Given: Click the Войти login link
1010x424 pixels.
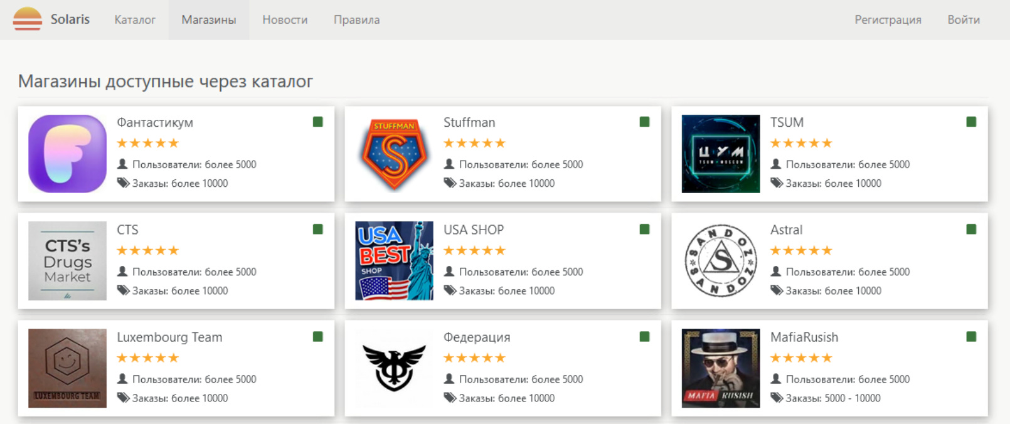Looking at the screenshot, I should tap(964, 20).
